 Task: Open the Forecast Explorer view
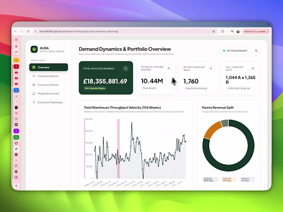coord(48,76)
